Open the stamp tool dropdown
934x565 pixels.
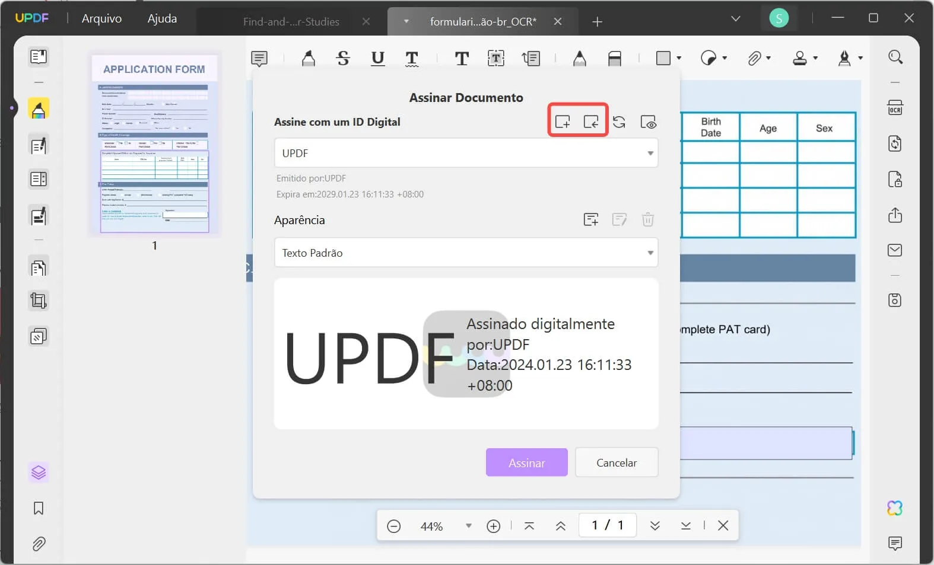coord(815,58)
